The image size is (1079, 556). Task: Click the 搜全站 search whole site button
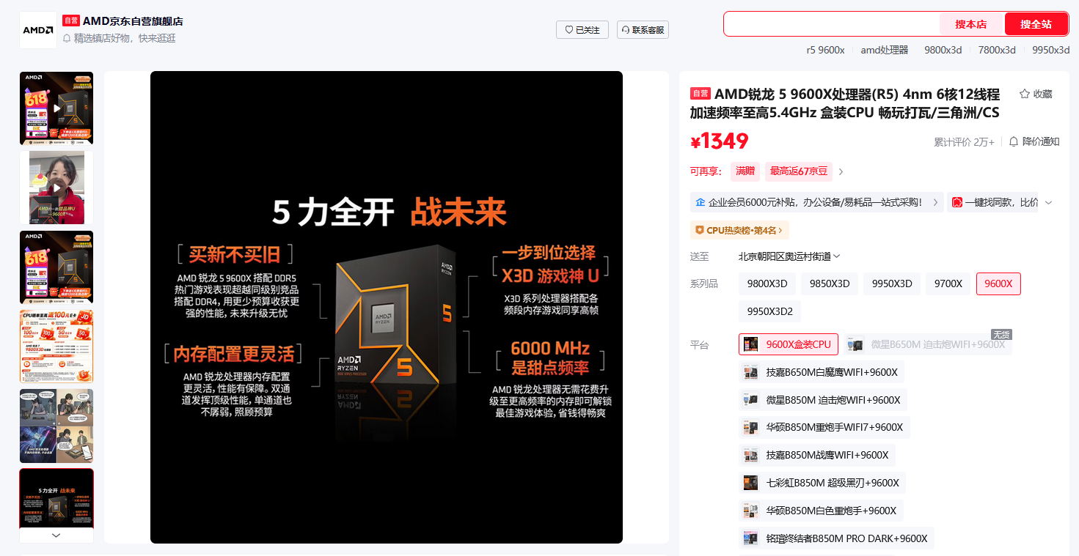click(x=1036, y=24)
